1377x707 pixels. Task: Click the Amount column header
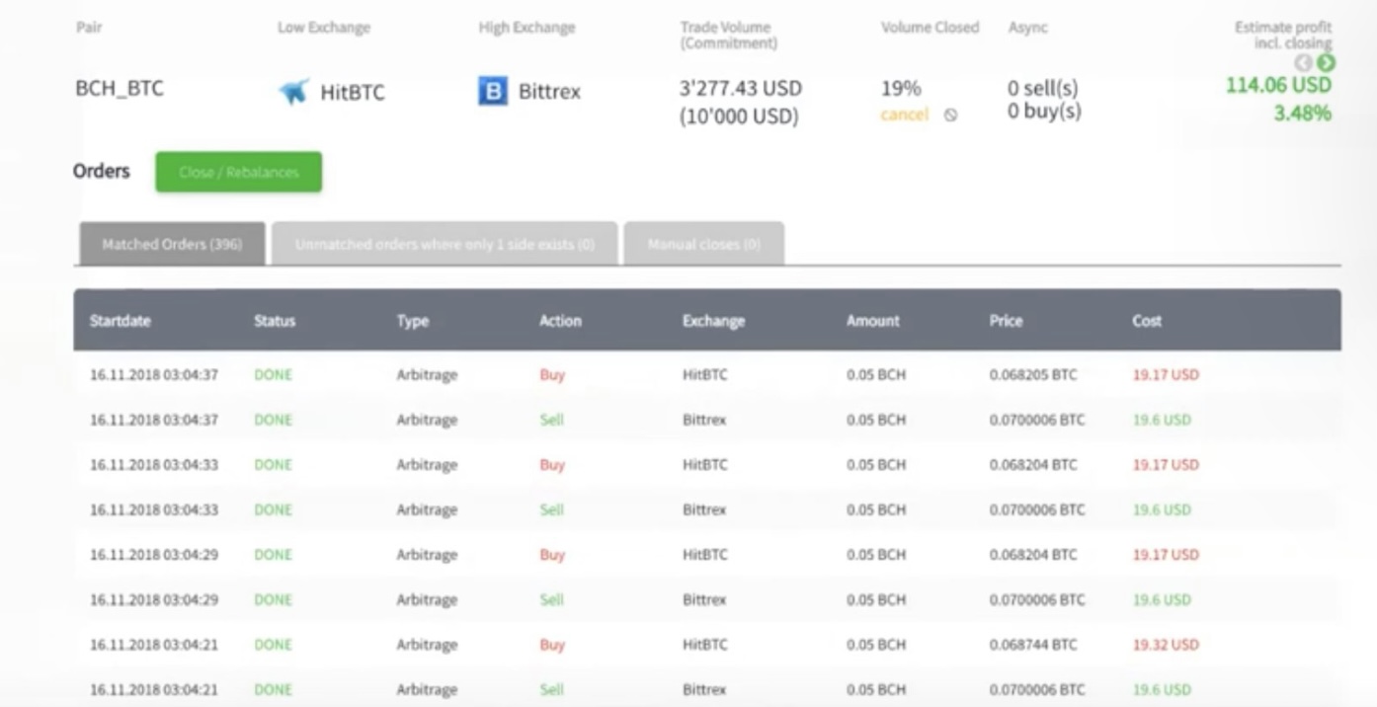tap(872, 321)
